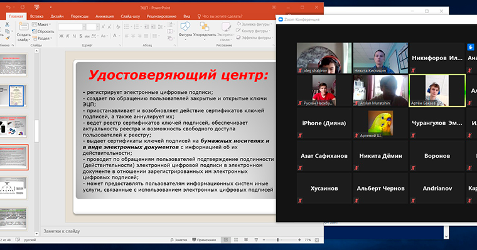Switch to the Анимация tab
The height and width of the screenshot is (250, 477).
click(x=104, y=16)
